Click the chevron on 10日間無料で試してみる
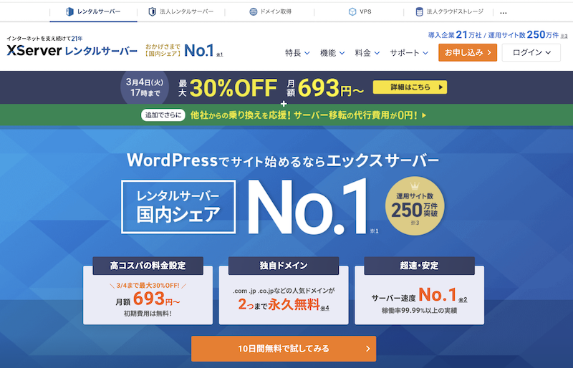The image size is (573, 368). click(x=368, y=349)
